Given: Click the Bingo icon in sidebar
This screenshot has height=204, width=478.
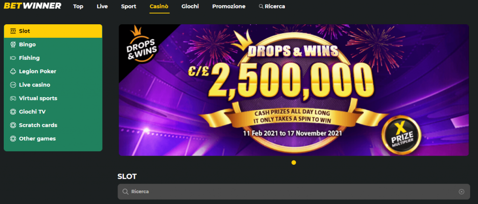Looking at the screenshot, I should point(13,44).
